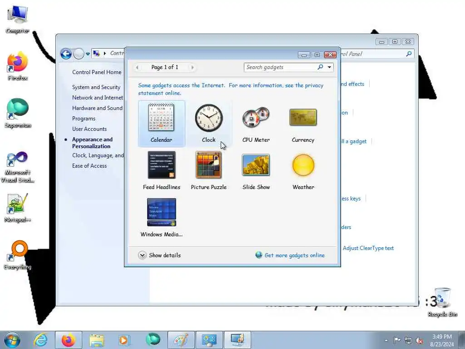The width and height of the screenshot is (465, 349).
Task: Open the search gadgets dropdown arrow
Action: [329, 67]
